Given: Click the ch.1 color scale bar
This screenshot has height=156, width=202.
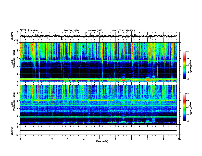Looking at the screenshot, I should pyautogui.click(x=184, y=65).
